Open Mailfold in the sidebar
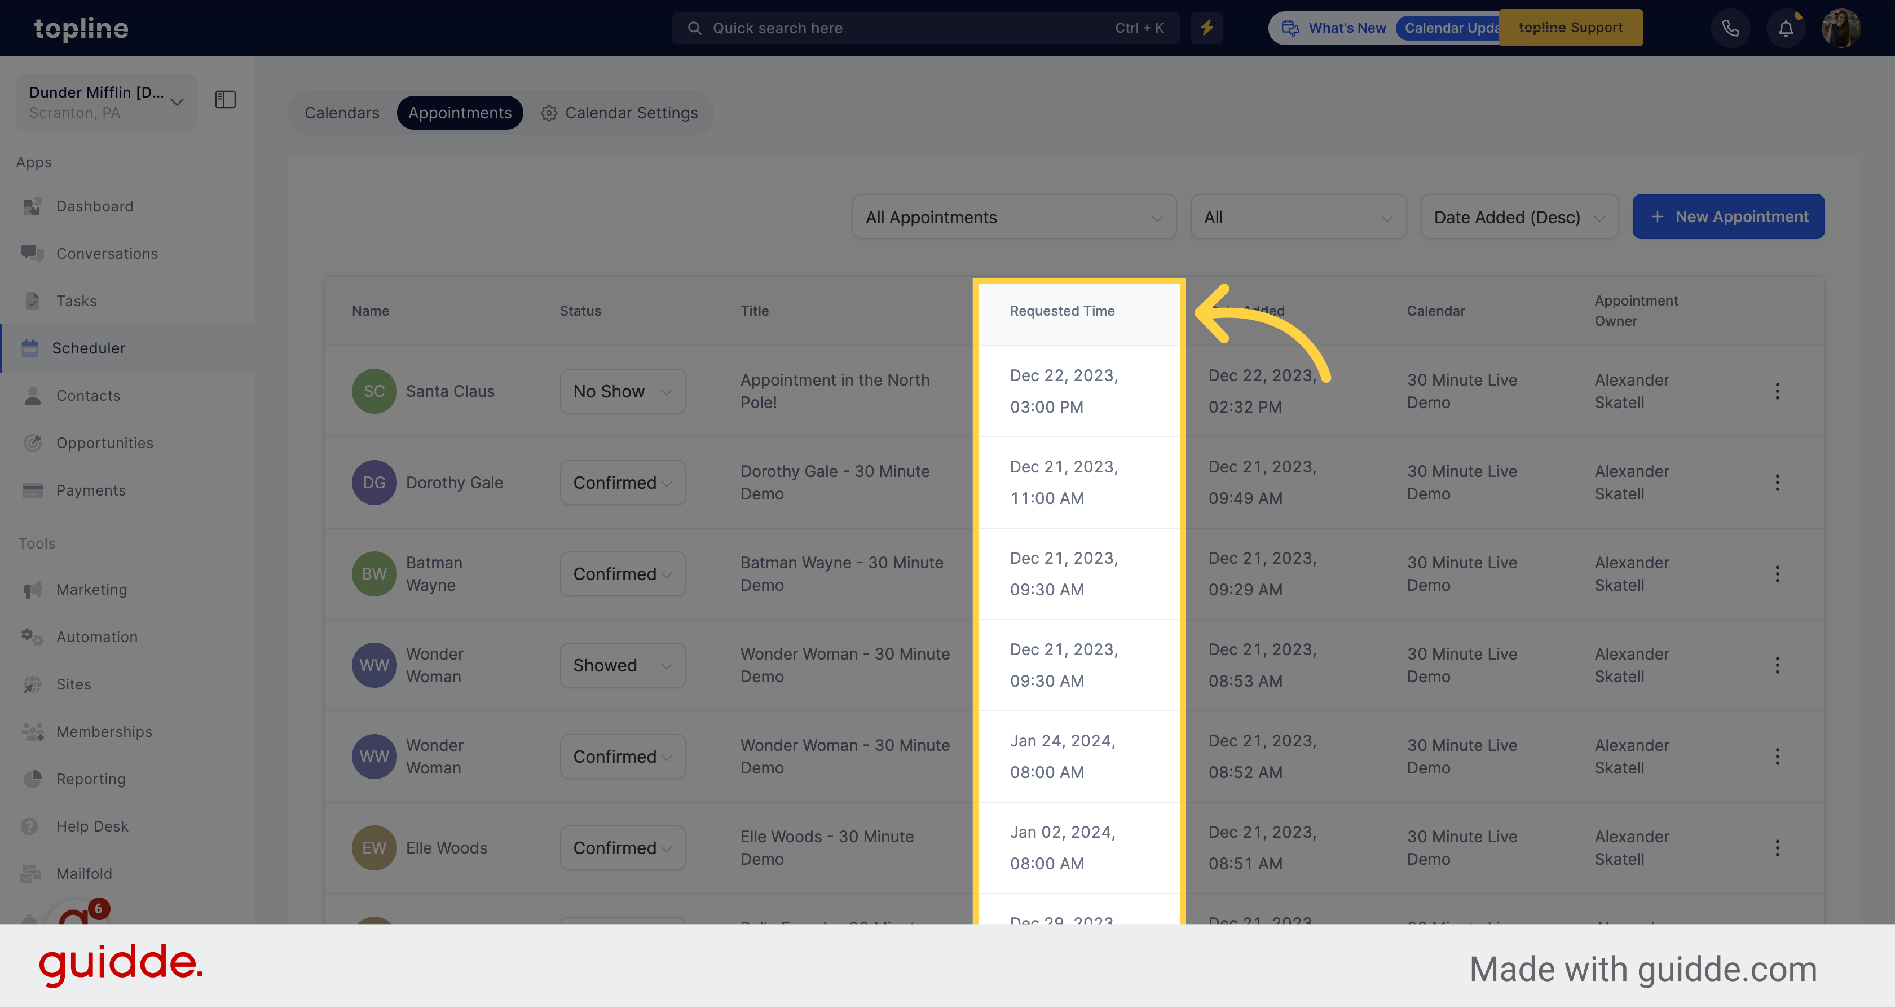 pyautogui.click(x=84, y=873)
